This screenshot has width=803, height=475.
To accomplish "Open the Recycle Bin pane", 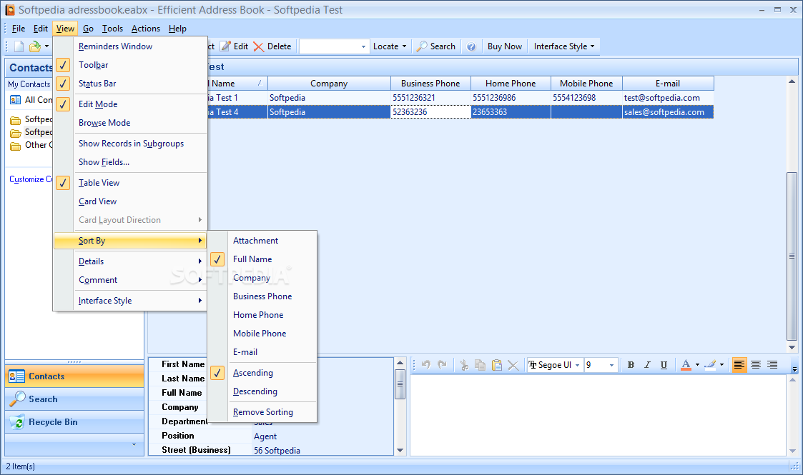I will tap(75, 422).
